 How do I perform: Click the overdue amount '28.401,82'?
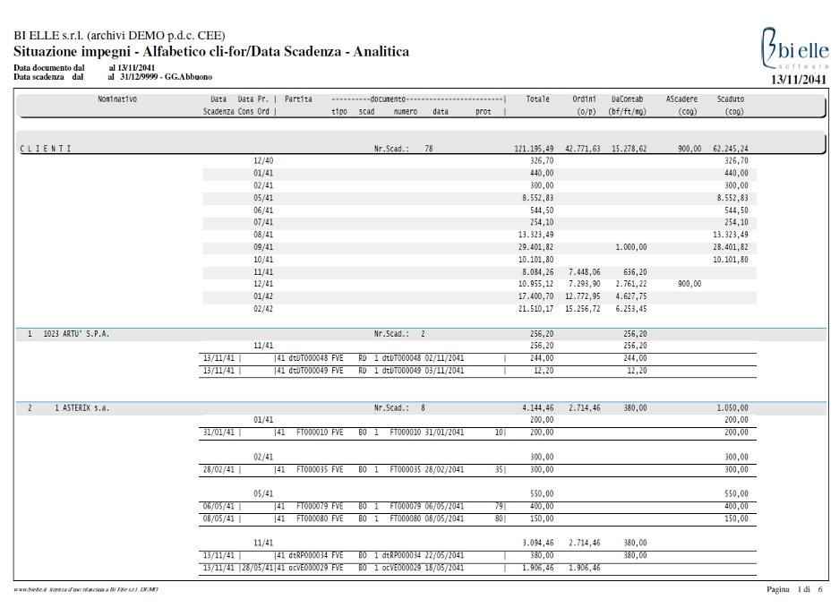pos(731,247)
